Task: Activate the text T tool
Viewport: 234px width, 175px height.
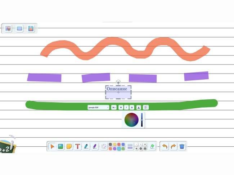Action: point(77,147)
